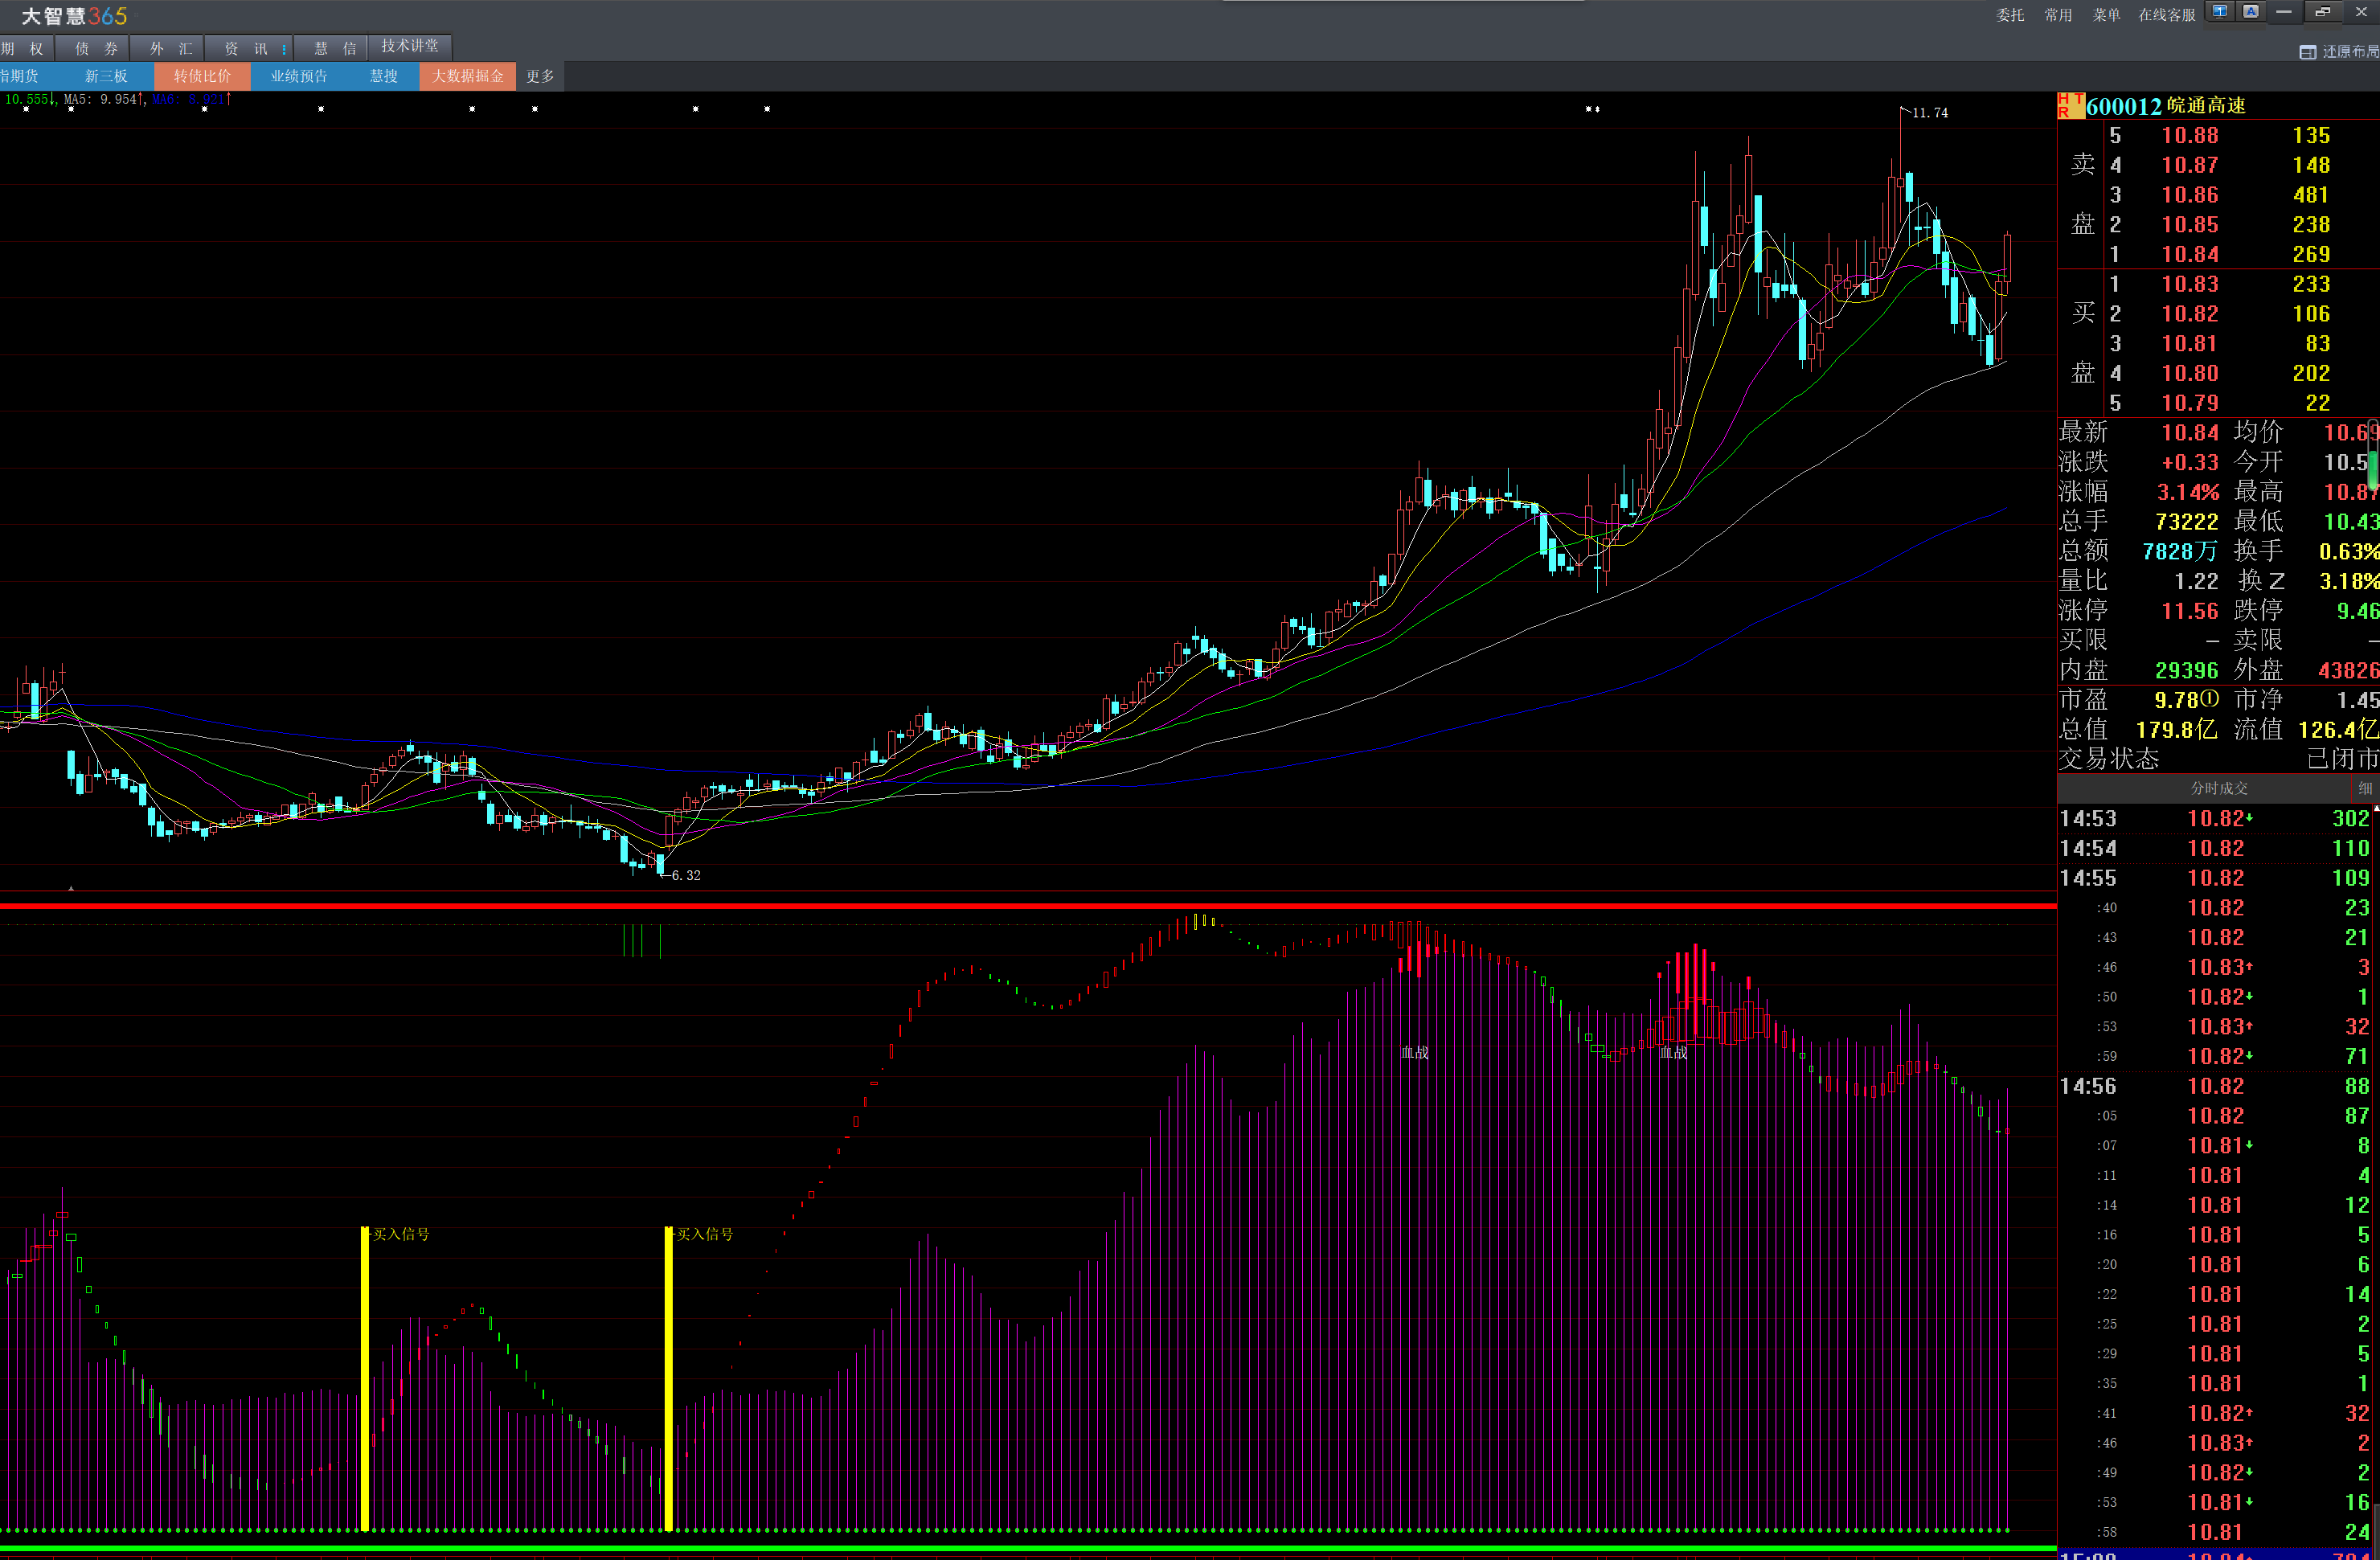Click the 分时成交 tick trades header
The width and height of the screenshot is (2380, 1560).
tap(2219, 788)
